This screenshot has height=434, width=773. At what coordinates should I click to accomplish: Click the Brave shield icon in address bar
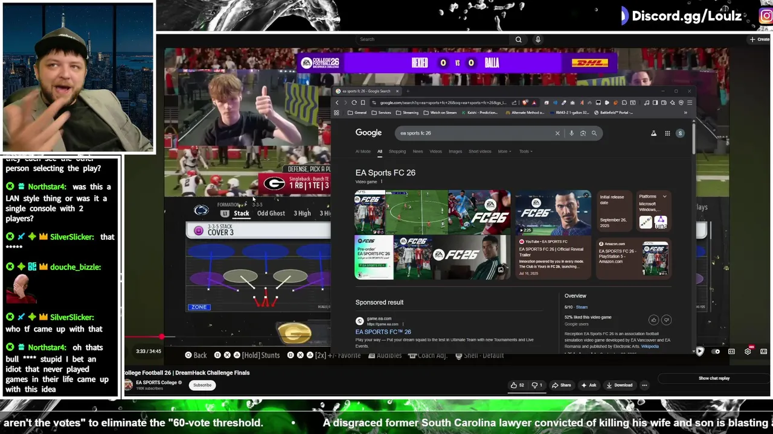click(x=525, y=102)
